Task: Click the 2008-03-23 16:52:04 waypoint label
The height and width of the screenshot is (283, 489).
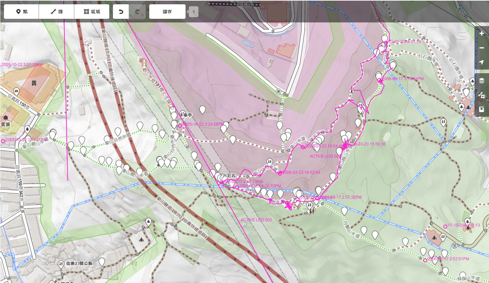Action: (x=301, y=173)
